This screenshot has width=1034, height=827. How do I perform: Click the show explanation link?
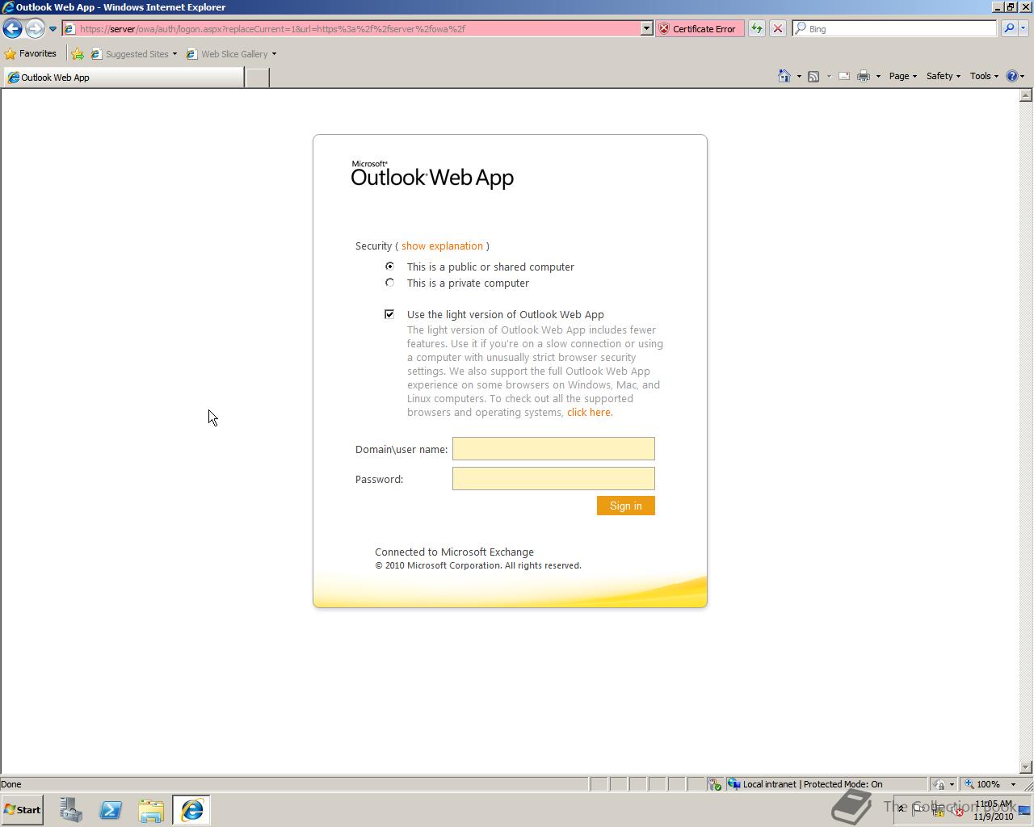coord(442,246)
